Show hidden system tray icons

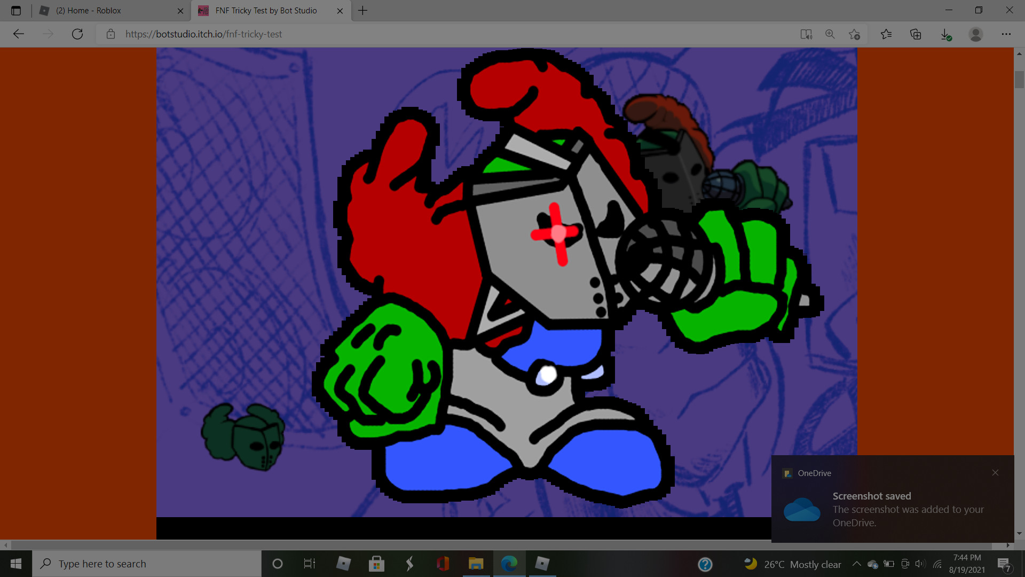(x=856, y=564)
